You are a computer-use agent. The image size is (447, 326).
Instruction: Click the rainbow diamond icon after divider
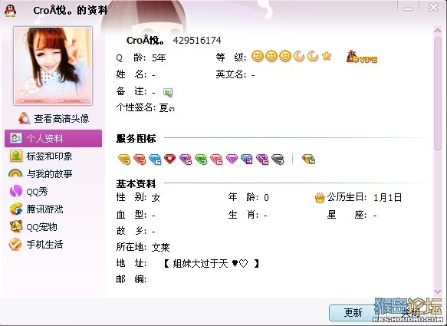point(308,159)
